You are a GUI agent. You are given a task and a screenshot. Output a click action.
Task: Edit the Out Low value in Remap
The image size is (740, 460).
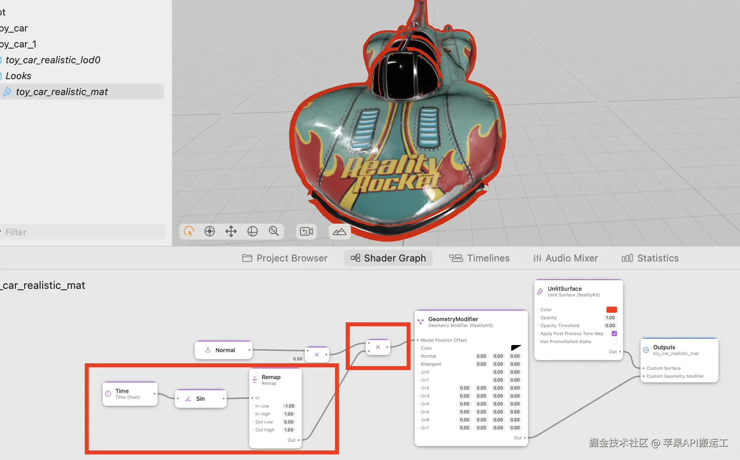(x=289, y=422)
